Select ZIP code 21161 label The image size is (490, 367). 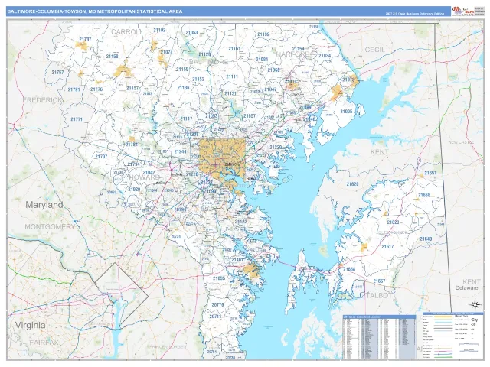point(234,49)
